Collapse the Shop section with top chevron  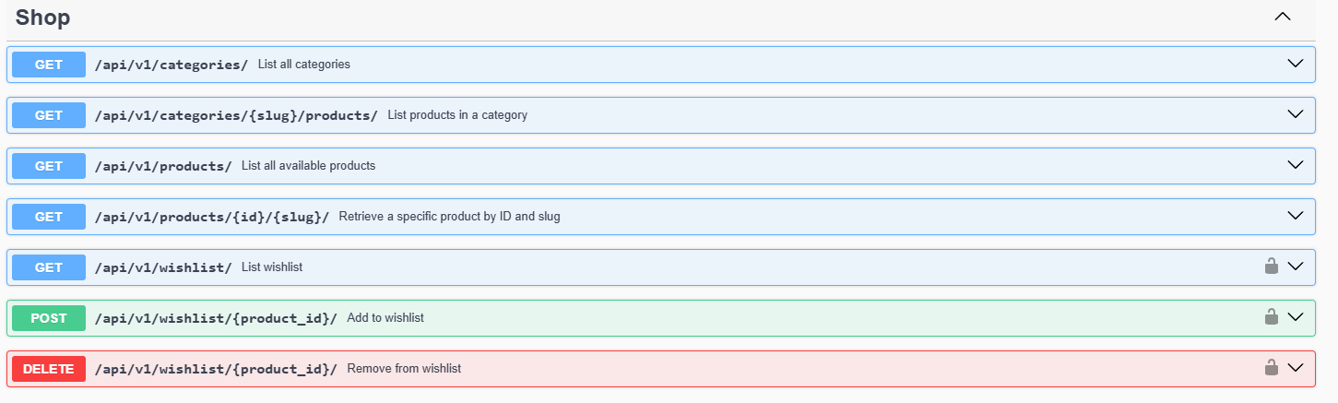(1282, 17)
